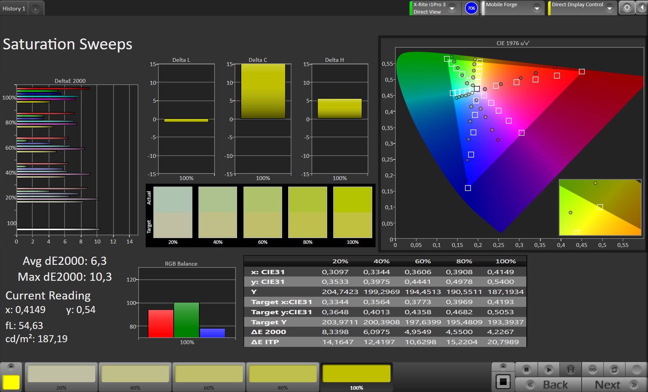Click the stop measurement icon

tap(526, 369)
